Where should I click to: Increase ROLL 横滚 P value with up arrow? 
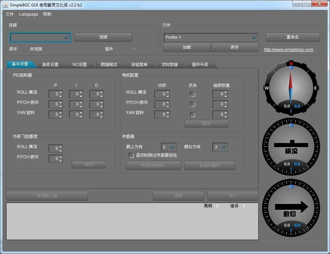61,92
